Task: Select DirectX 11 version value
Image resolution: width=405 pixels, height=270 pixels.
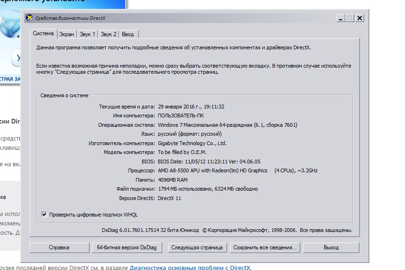Action: [x=169, y=198]
